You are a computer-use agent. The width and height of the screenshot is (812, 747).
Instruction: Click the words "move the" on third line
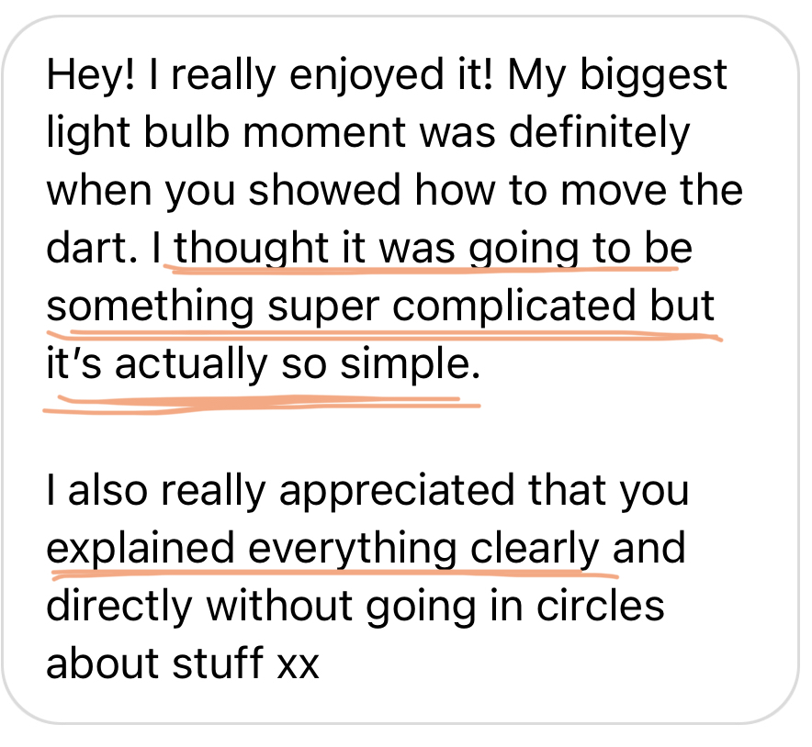(x=651, y=190)
